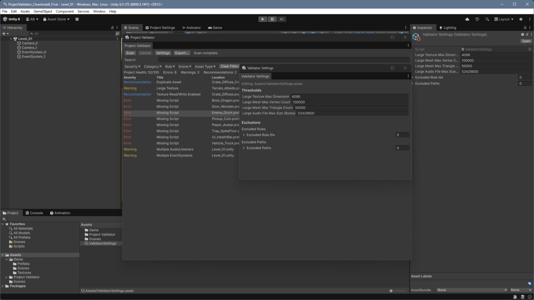Switch to the Animator tab
This screenshot has width=534, height=300.
pos(192,28)
